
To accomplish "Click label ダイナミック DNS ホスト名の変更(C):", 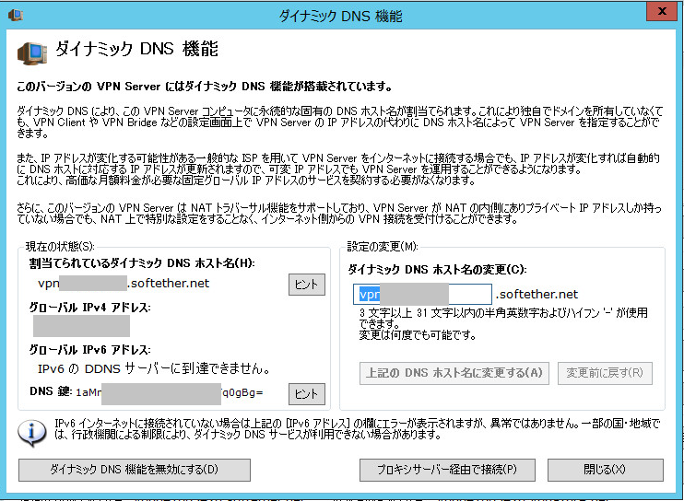I will 437,270.
